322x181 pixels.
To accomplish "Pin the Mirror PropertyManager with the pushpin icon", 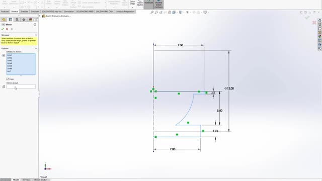I will click(x=12, y=29).
